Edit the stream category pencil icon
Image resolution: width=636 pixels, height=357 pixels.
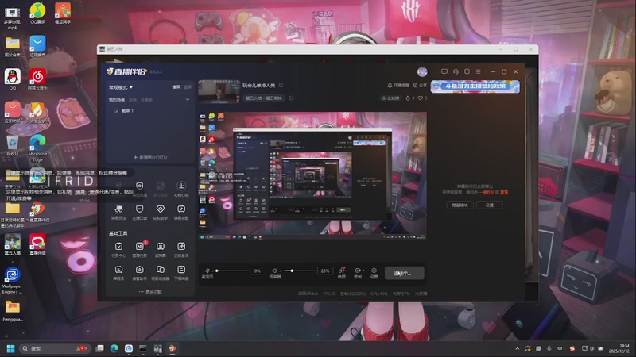point(291,98)
